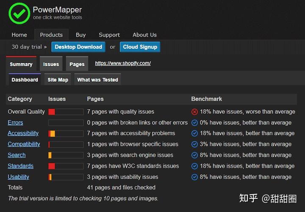Open the Products menu item
305x212 pixels.
[x=51, y=35]
